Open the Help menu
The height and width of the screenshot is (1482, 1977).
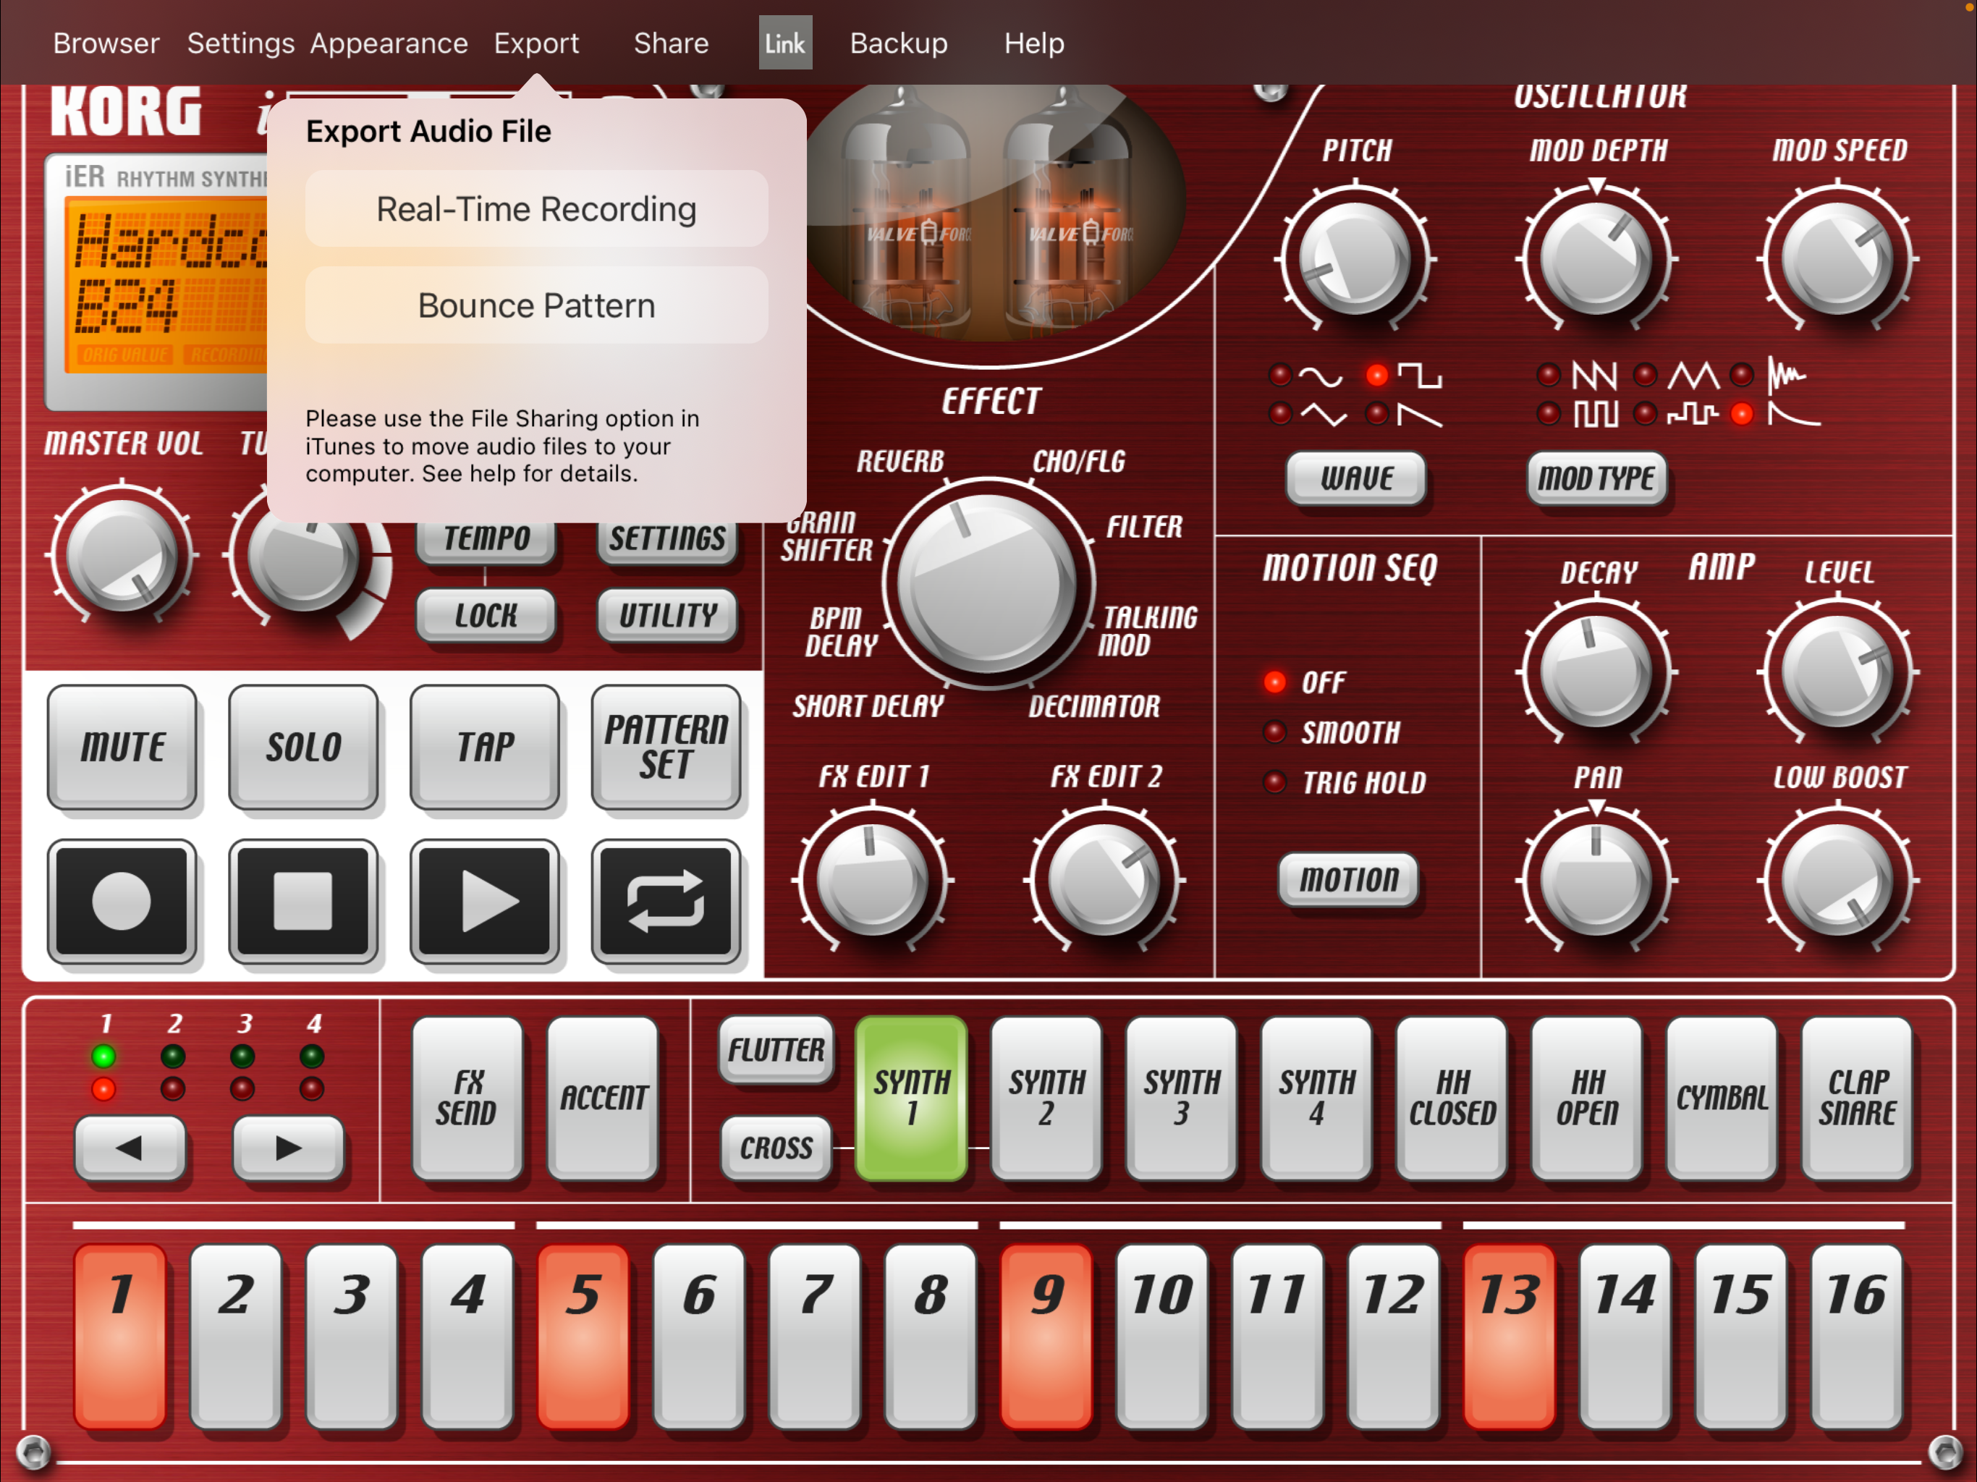tap(1034, 43)
